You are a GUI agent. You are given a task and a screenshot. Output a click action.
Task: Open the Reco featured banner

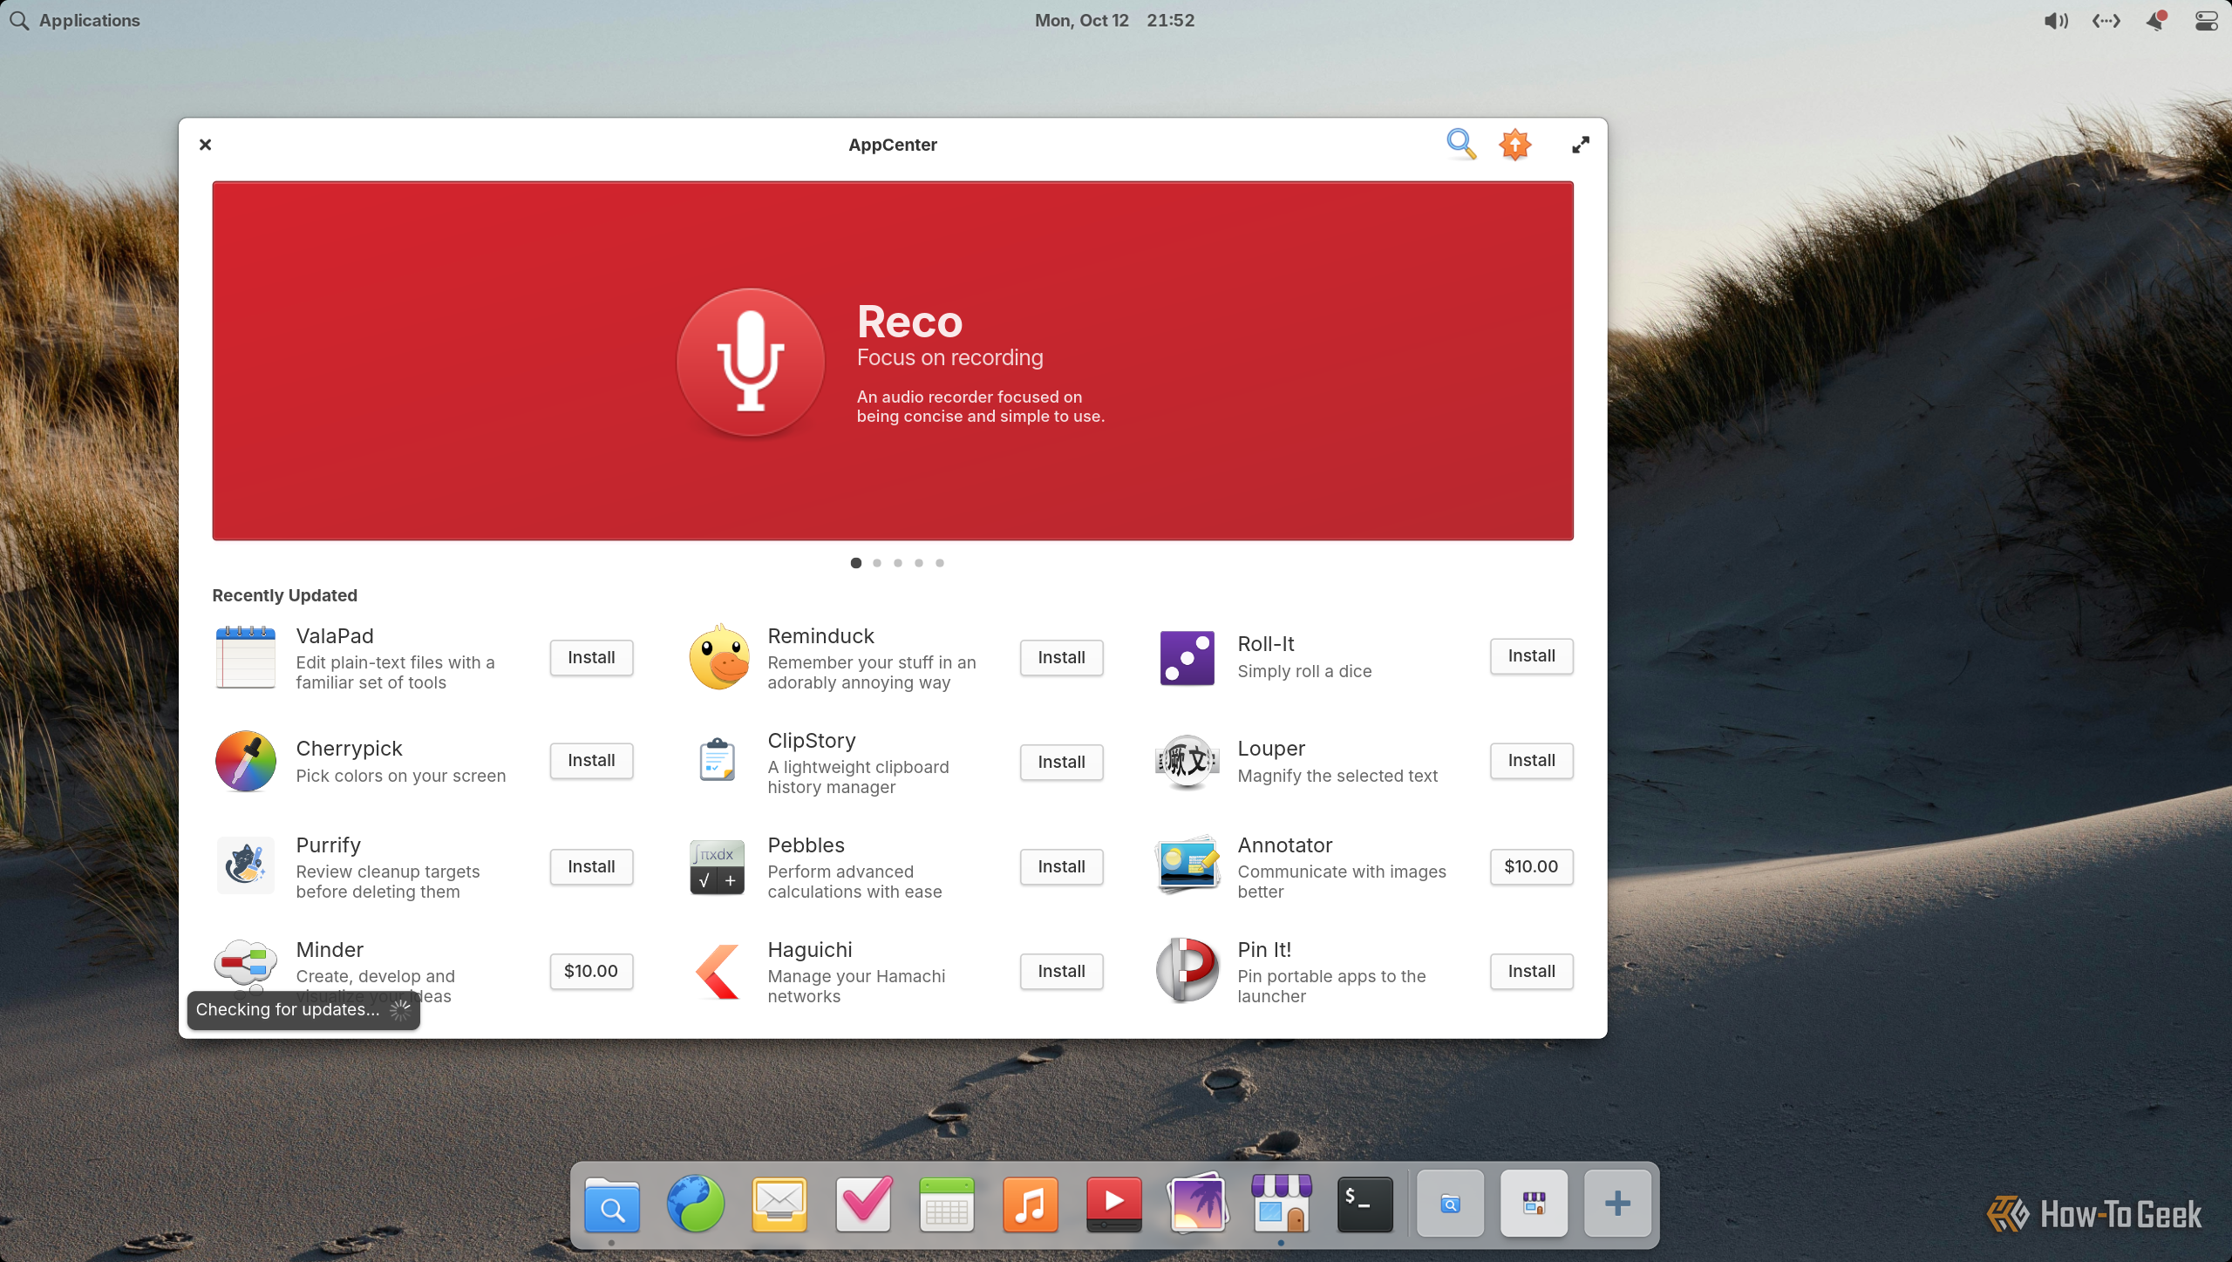[x=893, y=361]
